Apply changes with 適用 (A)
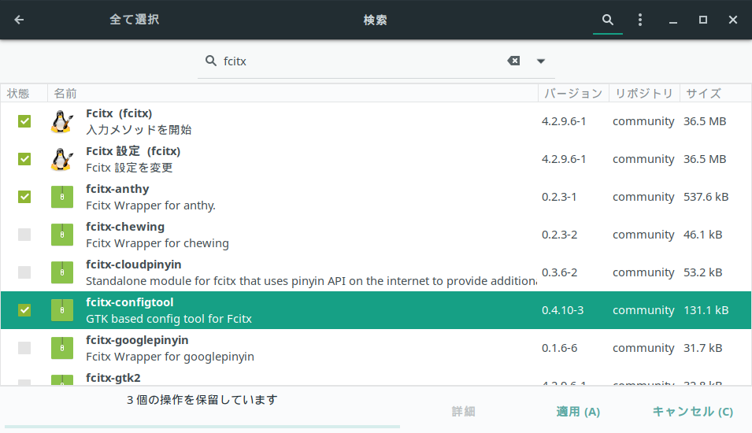Image resolution: width=752 pixels, height=433 pixels. (x=578, y=412)
